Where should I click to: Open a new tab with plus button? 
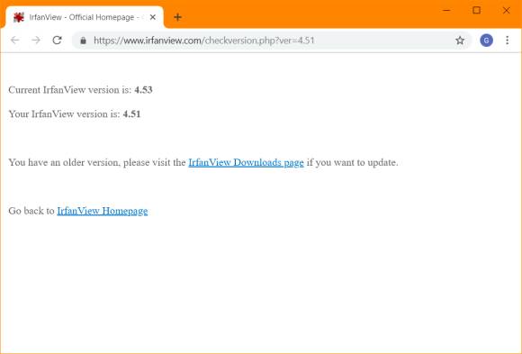[178, 17]
